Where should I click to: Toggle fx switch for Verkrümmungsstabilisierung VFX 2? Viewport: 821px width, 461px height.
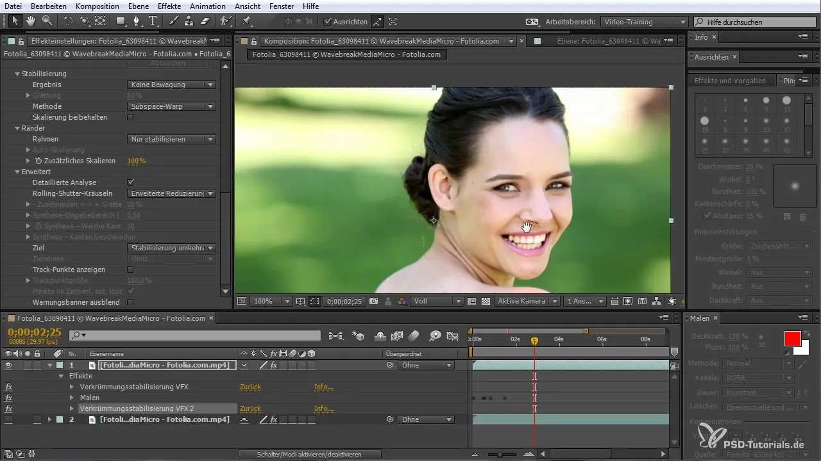pos(9,408)
